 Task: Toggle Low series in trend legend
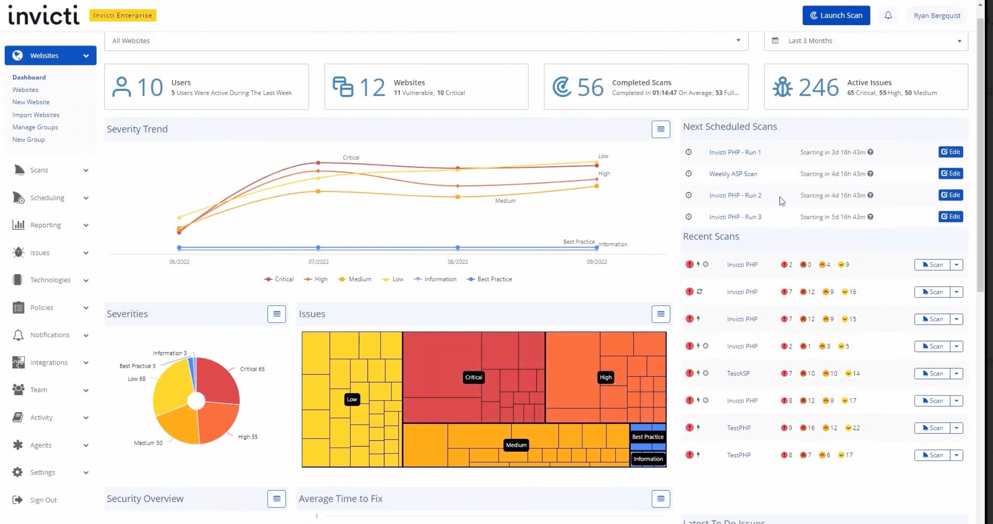pos(393,279)
